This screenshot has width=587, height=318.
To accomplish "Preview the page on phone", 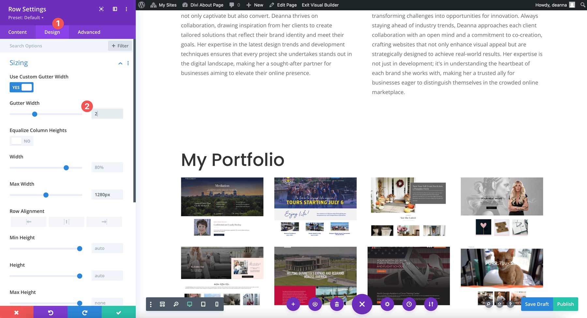I will point(216,304).
